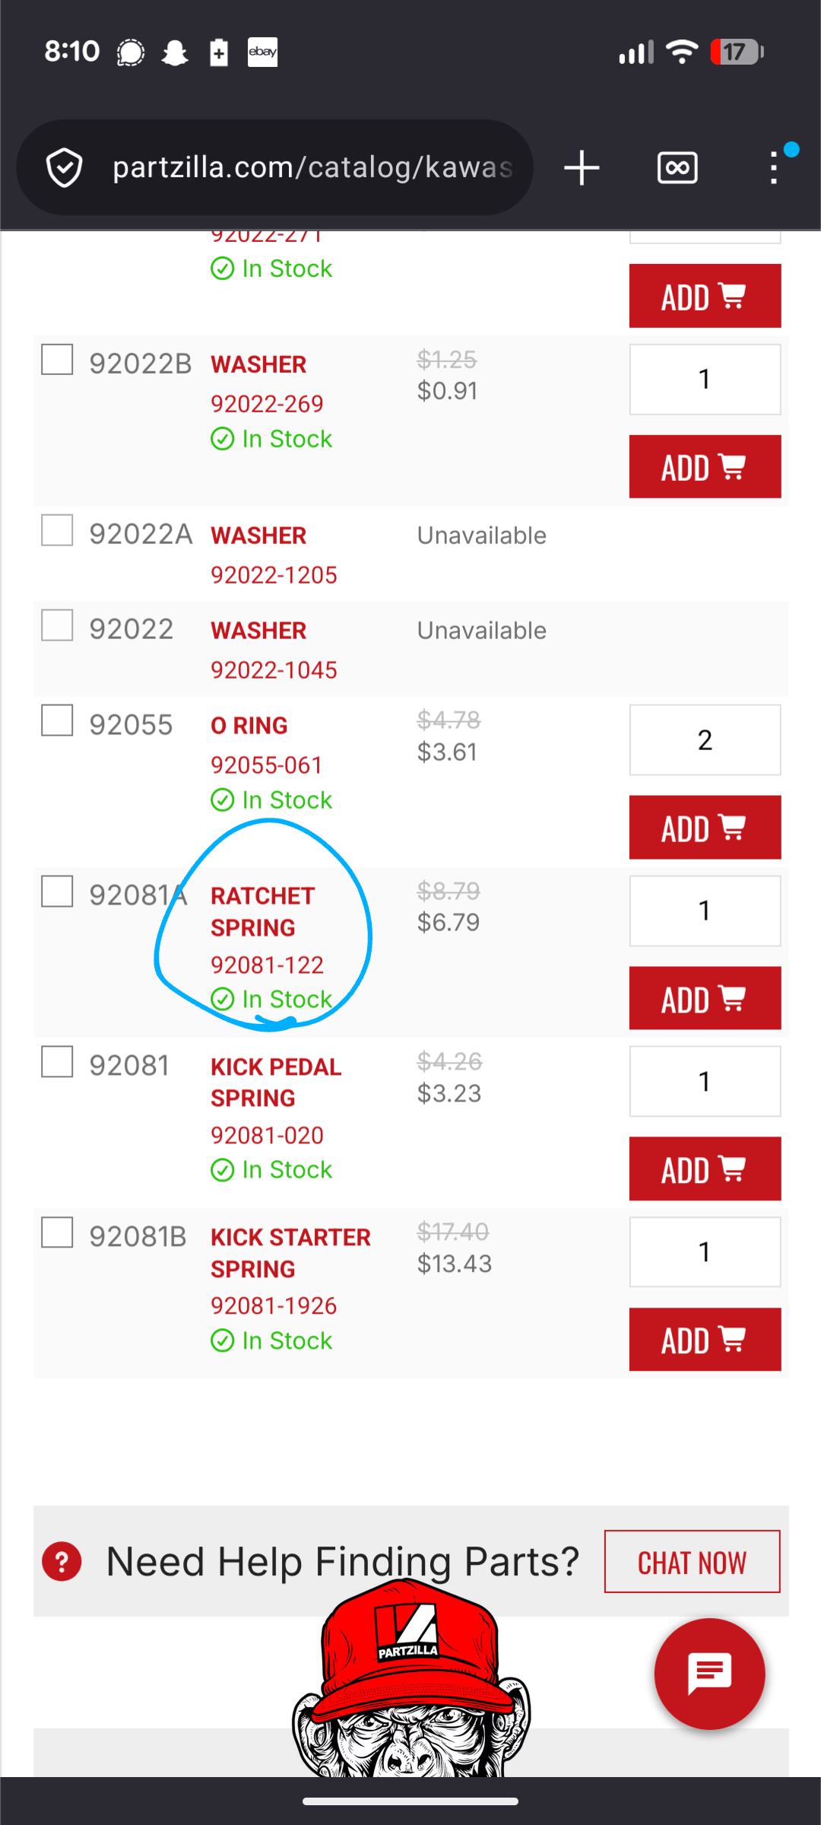This screenshot has height=1825, width=821.
Task: Open the floating chat bubble icon
Action: click(709, 1674)
